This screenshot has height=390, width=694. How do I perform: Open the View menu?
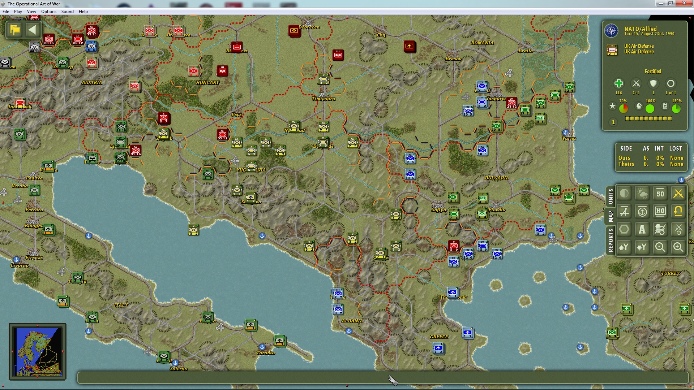[x=32, y=12]
